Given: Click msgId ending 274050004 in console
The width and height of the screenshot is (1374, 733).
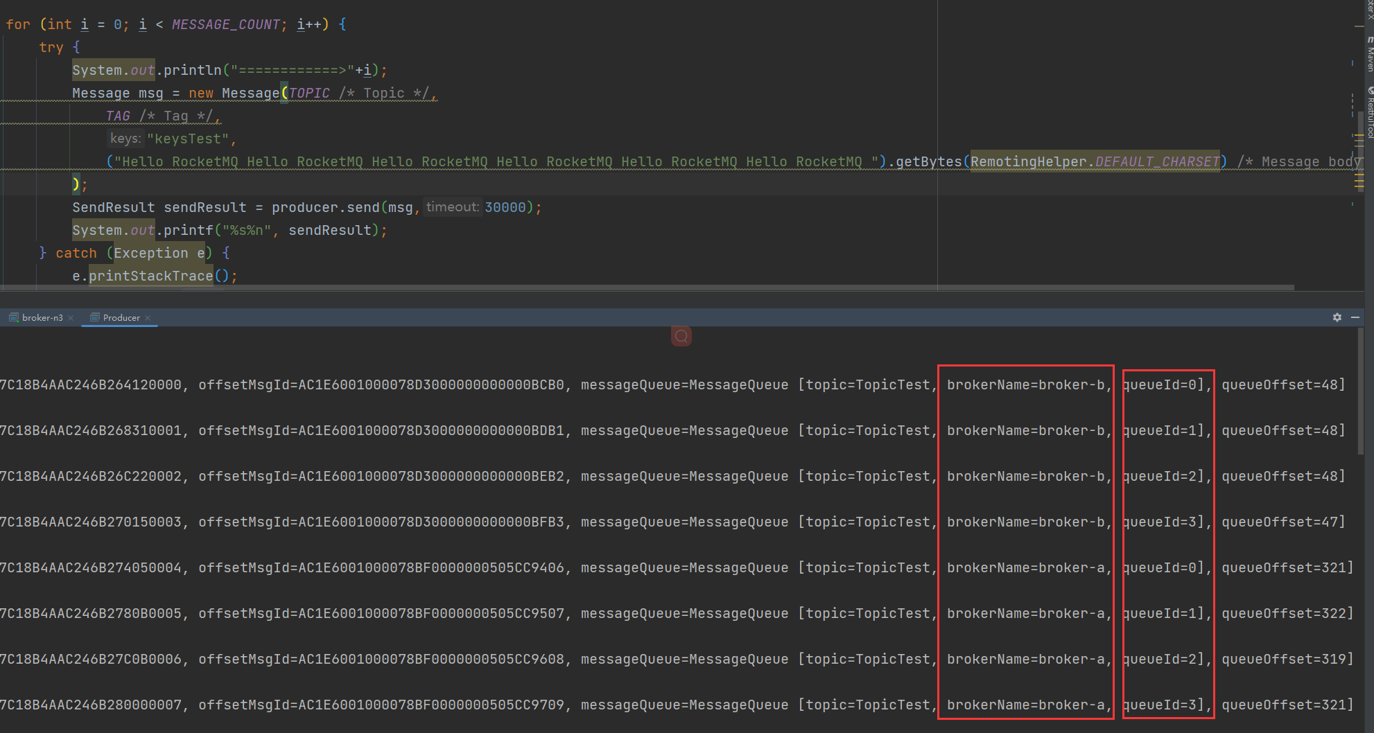Looking at the screenshot, I should click(x=91, y=567).
